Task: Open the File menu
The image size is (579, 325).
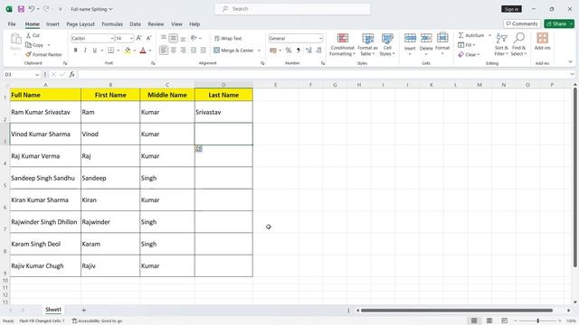Action: tap(12, 24)
